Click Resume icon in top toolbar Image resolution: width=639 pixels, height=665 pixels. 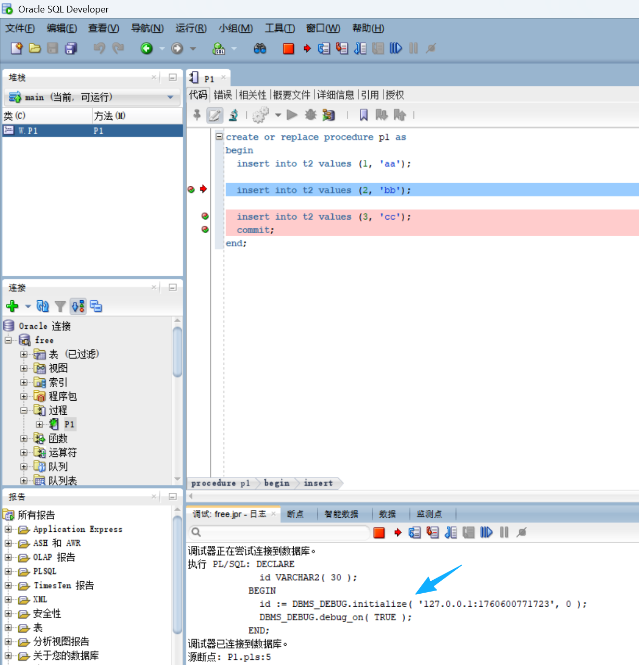coord(396,48)
